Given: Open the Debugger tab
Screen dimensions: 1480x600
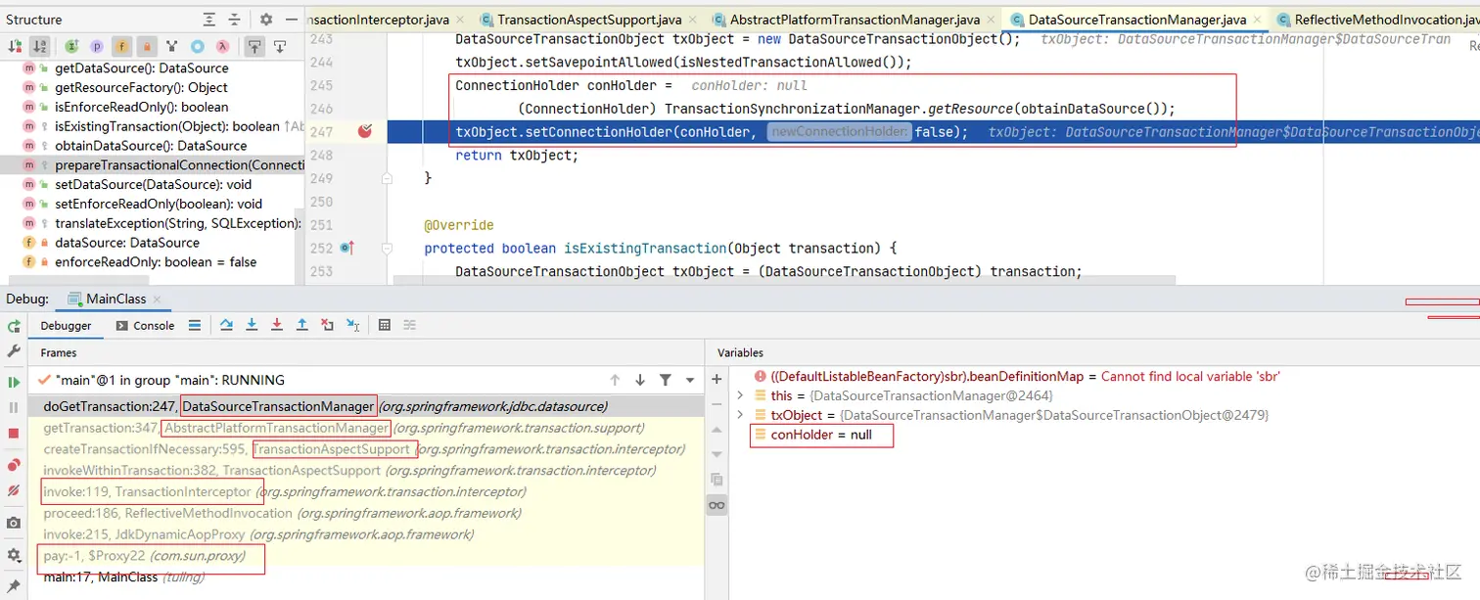Looking at the screenshot, I should [66, 326].
